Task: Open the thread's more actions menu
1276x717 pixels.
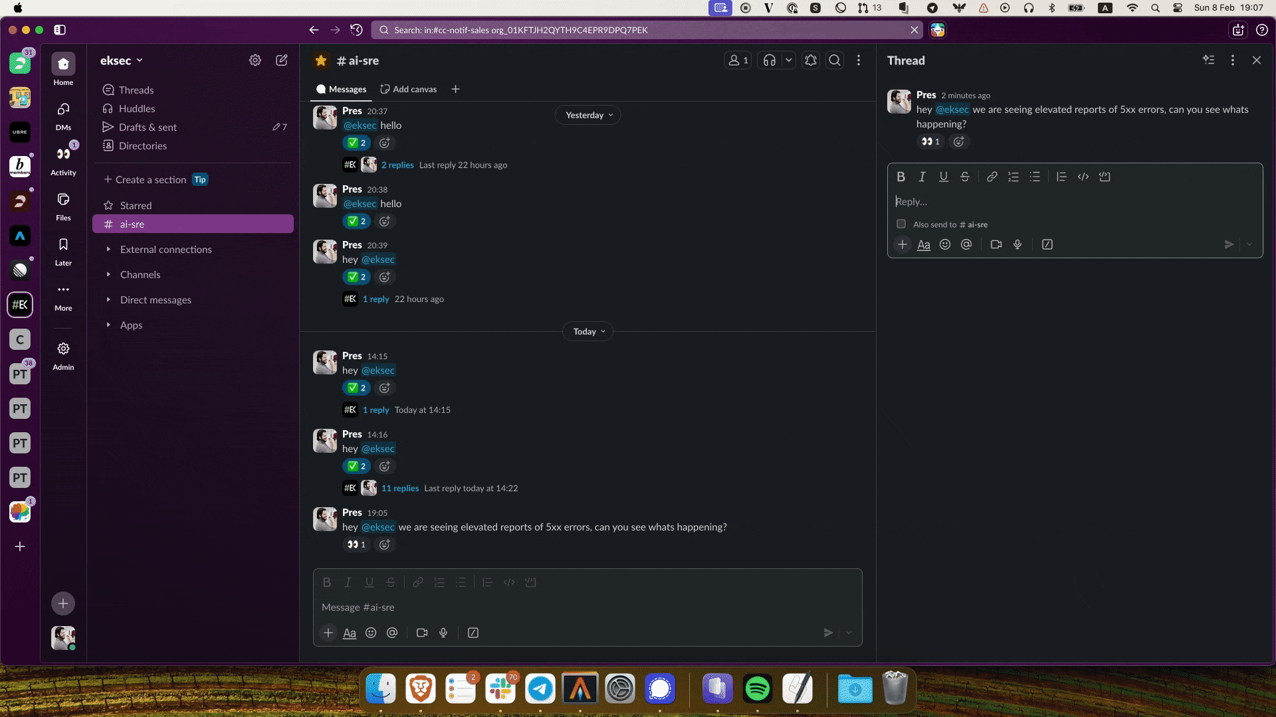Action: (1233, 60)
